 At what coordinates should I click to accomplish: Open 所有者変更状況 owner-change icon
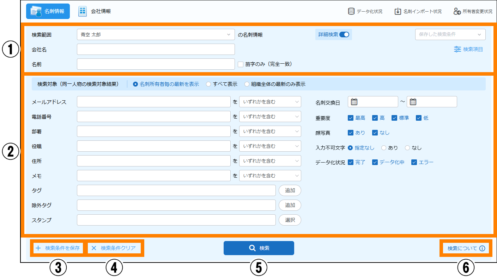[x=457, y=11]
